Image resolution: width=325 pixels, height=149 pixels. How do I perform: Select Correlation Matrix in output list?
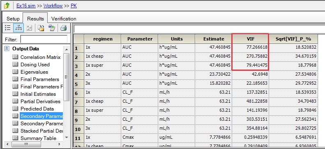click(x=40, y=57)
